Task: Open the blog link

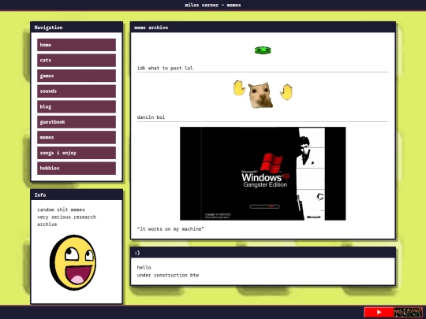Action: [x=77, y=106]
